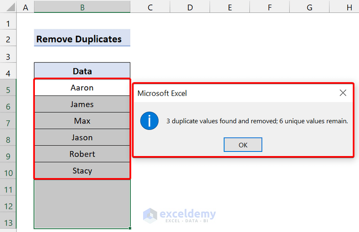This screenshot has width=359, height=232.
Task: Click the Select All corner triangle
Action: [x=8, y=7]
